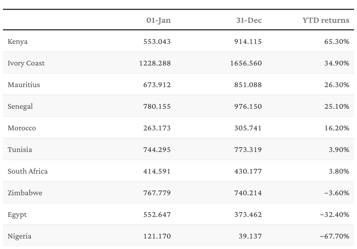Select the Egypt row label
357x249 pixels.
point(17,215)
